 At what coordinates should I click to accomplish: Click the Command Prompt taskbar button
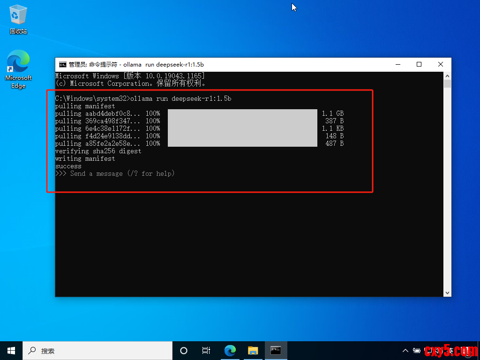[x=276, y=350]
